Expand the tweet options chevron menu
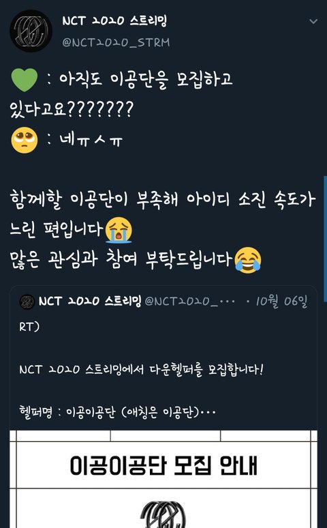Screen dimensions: 327x528 (313, 22)
